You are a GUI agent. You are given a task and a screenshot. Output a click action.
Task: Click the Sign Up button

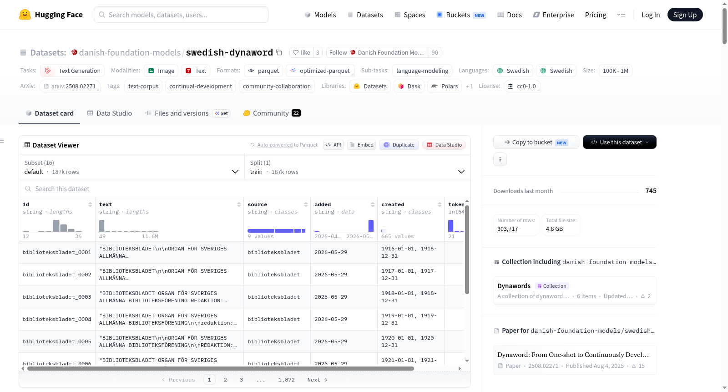click(x=685, y=15)
